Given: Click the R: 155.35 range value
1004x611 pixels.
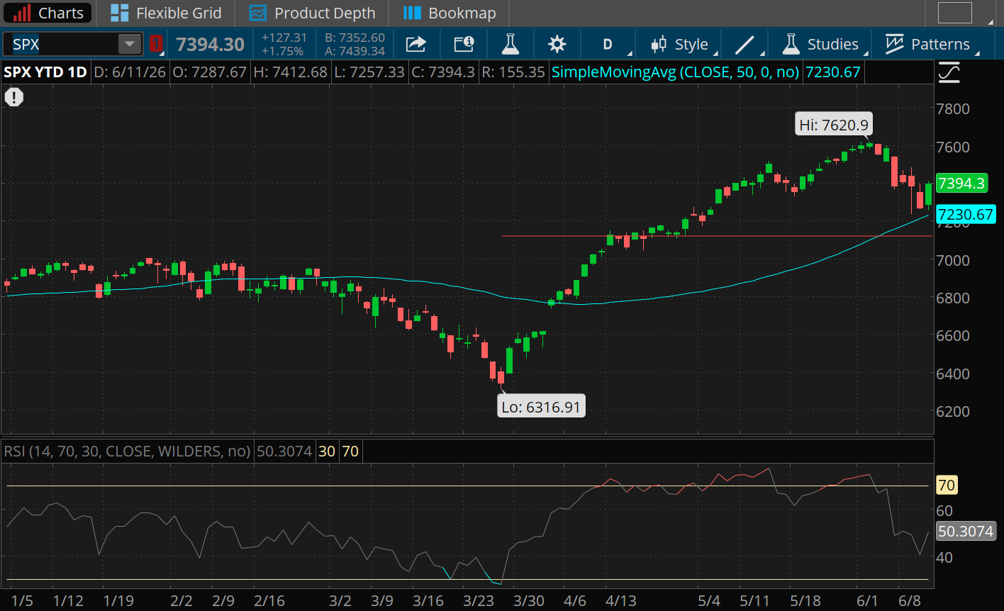Looking at the screenshot, I should [514, 72].
